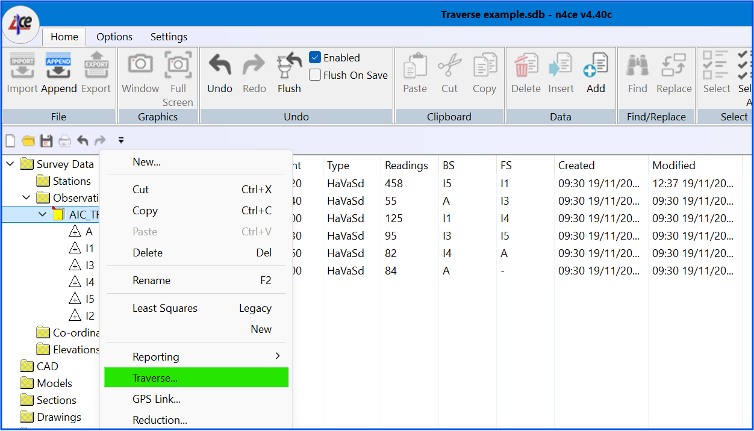Select the Sections folder in tree
Viewport: 754px width, 431px height.
click(x=48, y=400)
